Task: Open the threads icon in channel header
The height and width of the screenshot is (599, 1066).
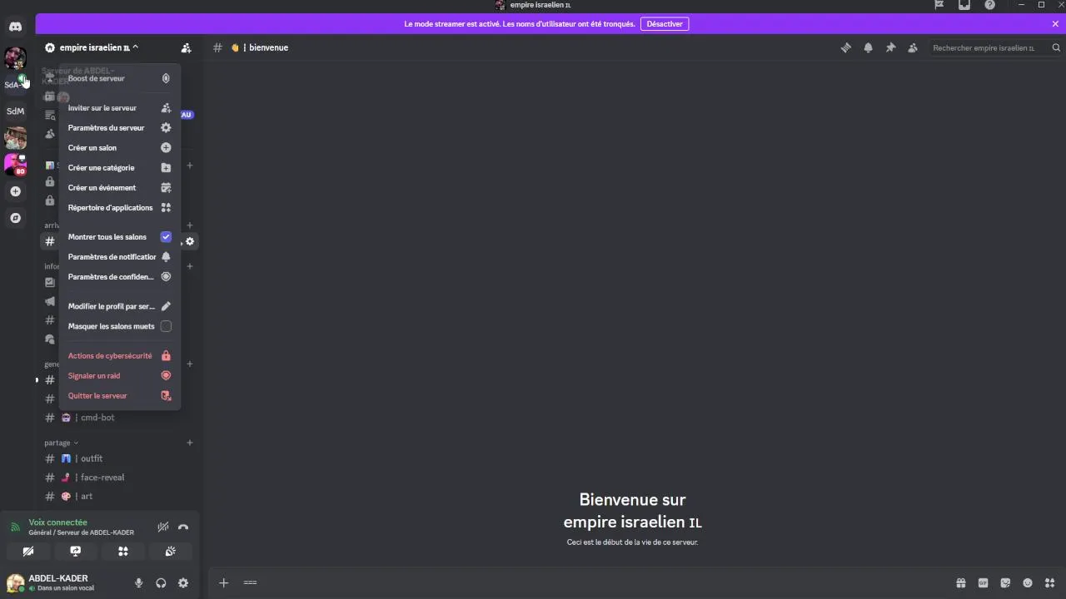Action: point(846,48)
